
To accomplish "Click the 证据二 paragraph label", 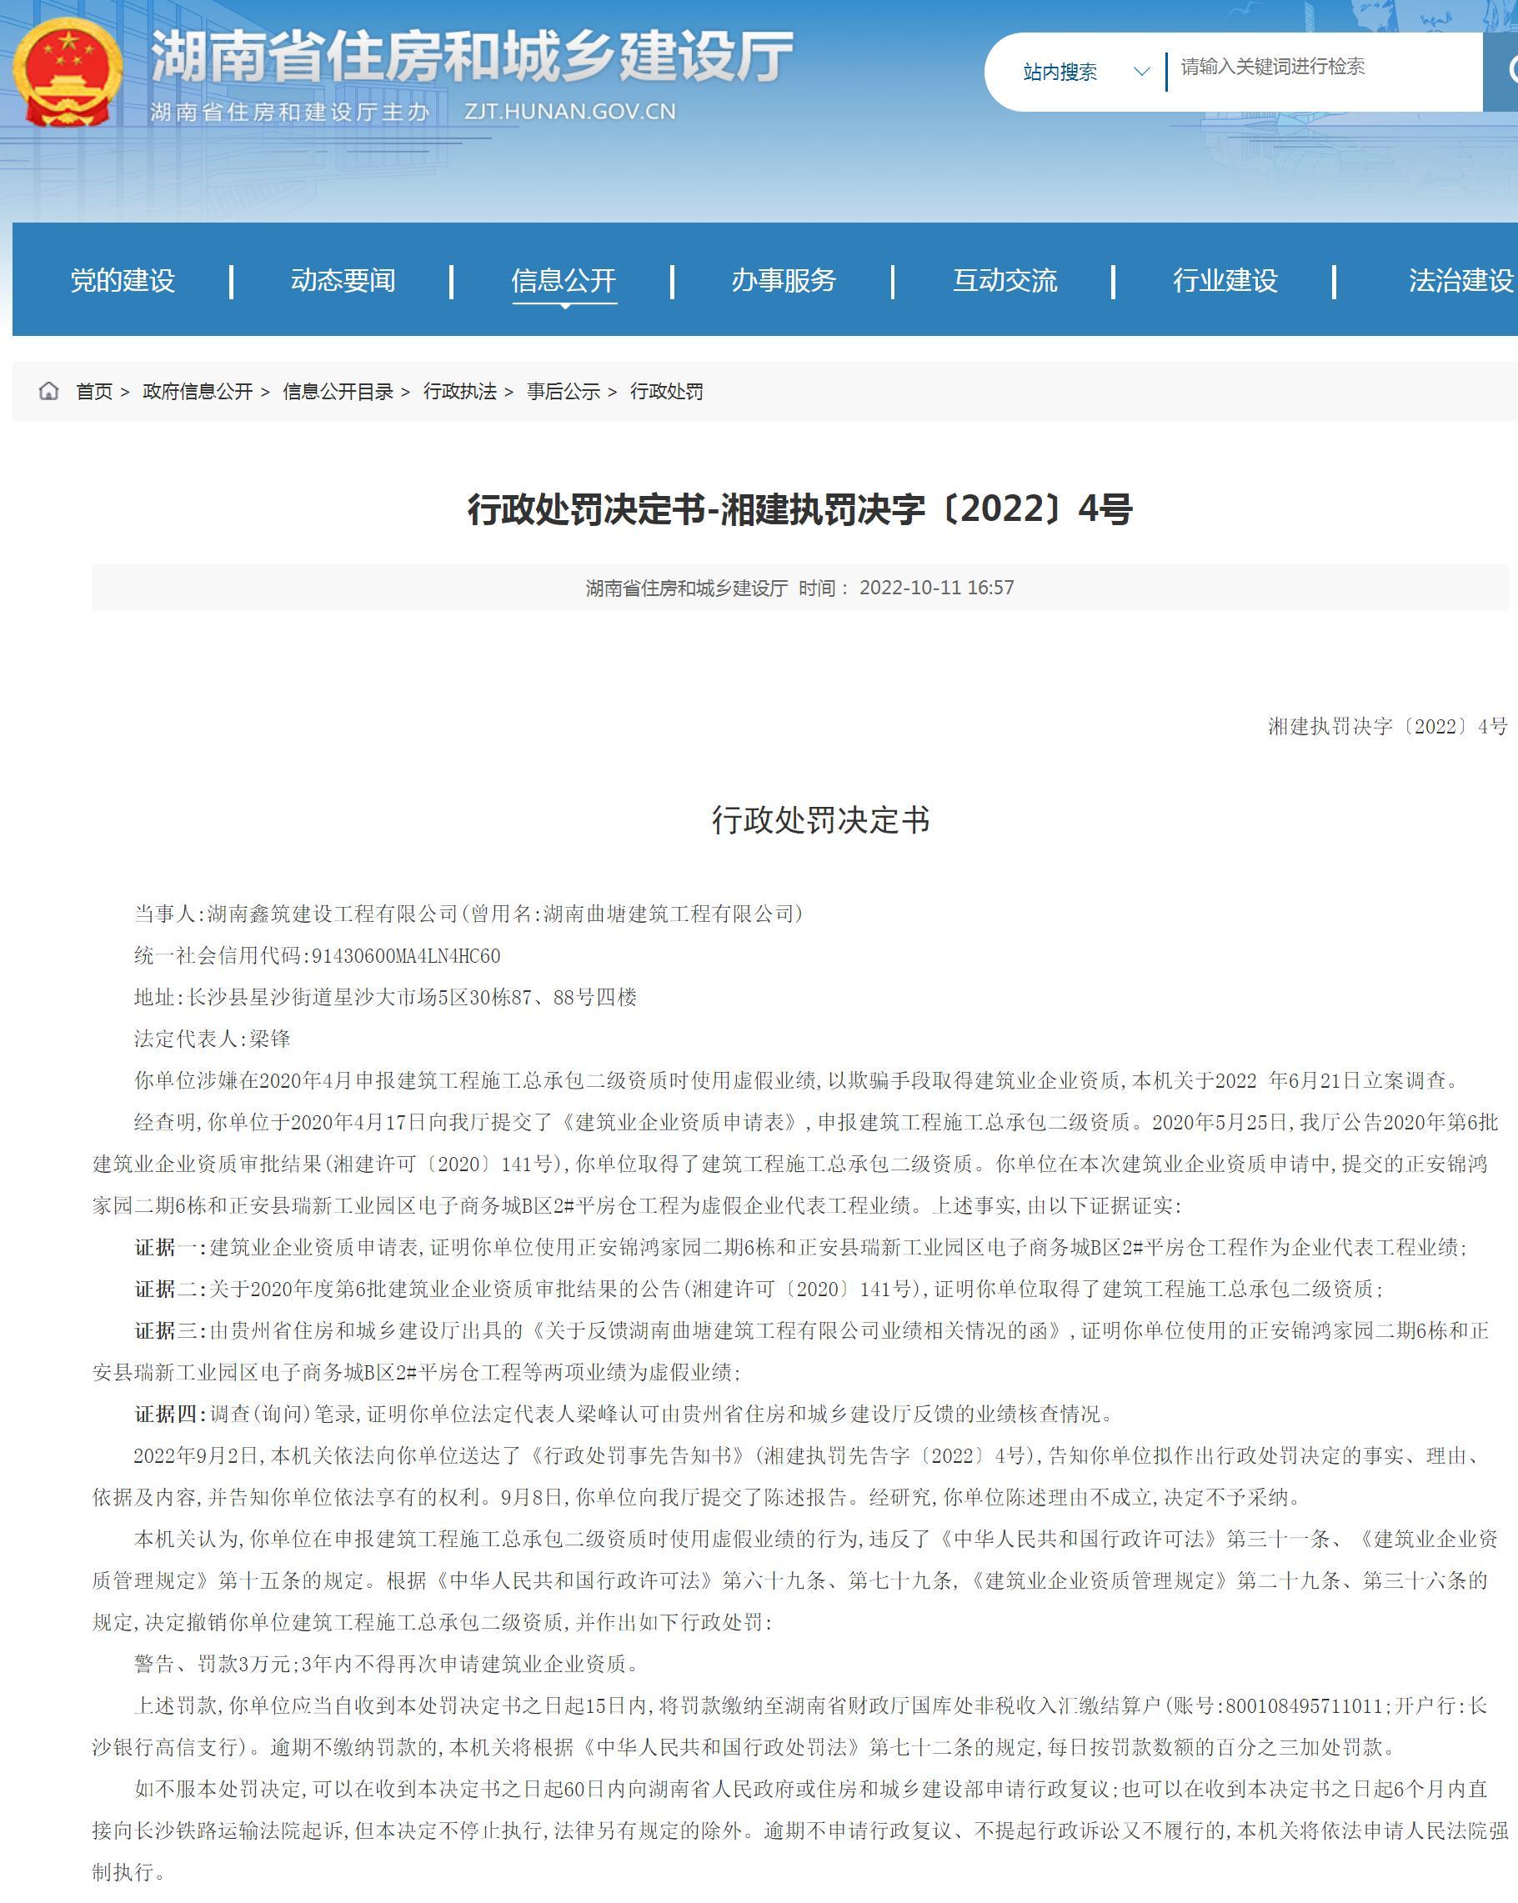I will (169, 1289).
